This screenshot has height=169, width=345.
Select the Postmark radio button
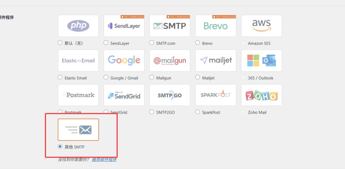click(60, 112)
